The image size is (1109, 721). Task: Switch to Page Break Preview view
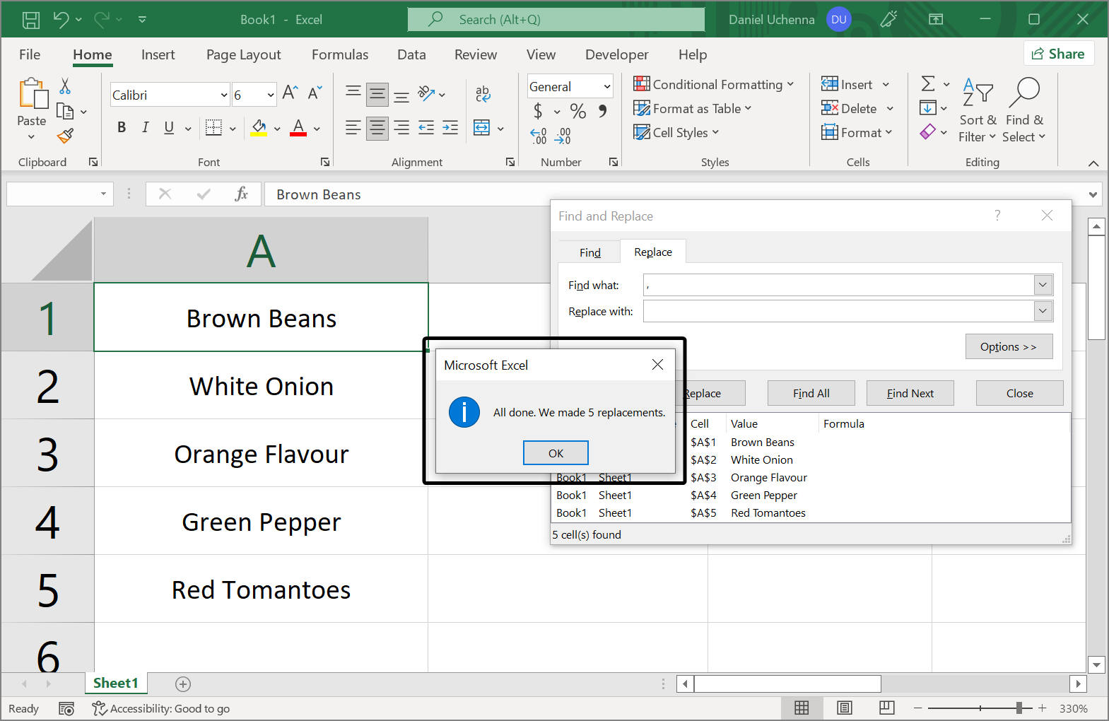click(x=886, y=708)
